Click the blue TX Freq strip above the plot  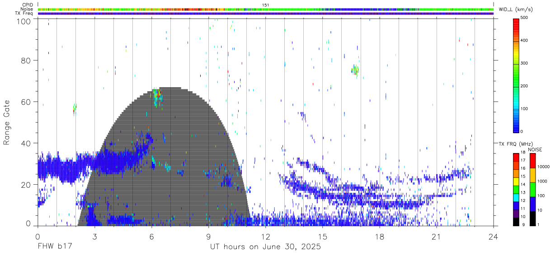coord(266,14)
